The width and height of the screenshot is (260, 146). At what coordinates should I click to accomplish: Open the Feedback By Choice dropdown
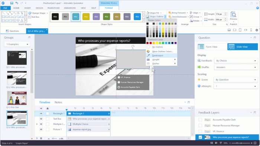click(x=236, y=61)
